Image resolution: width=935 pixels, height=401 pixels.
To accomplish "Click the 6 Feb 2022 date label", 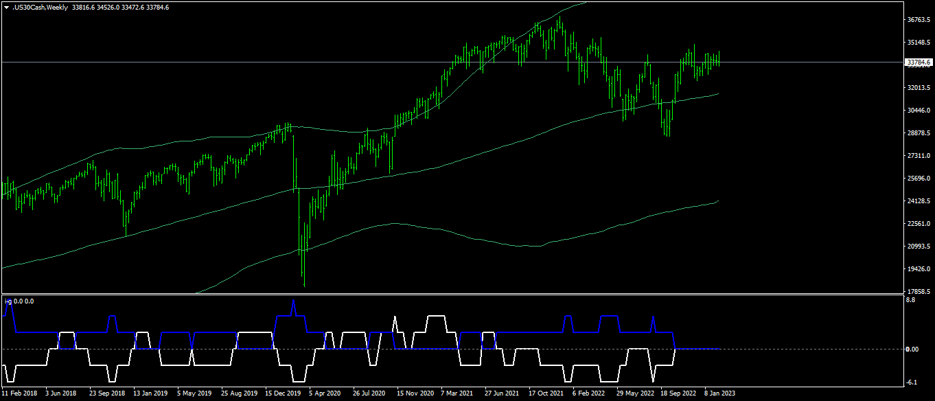I will tap(589, 394).
